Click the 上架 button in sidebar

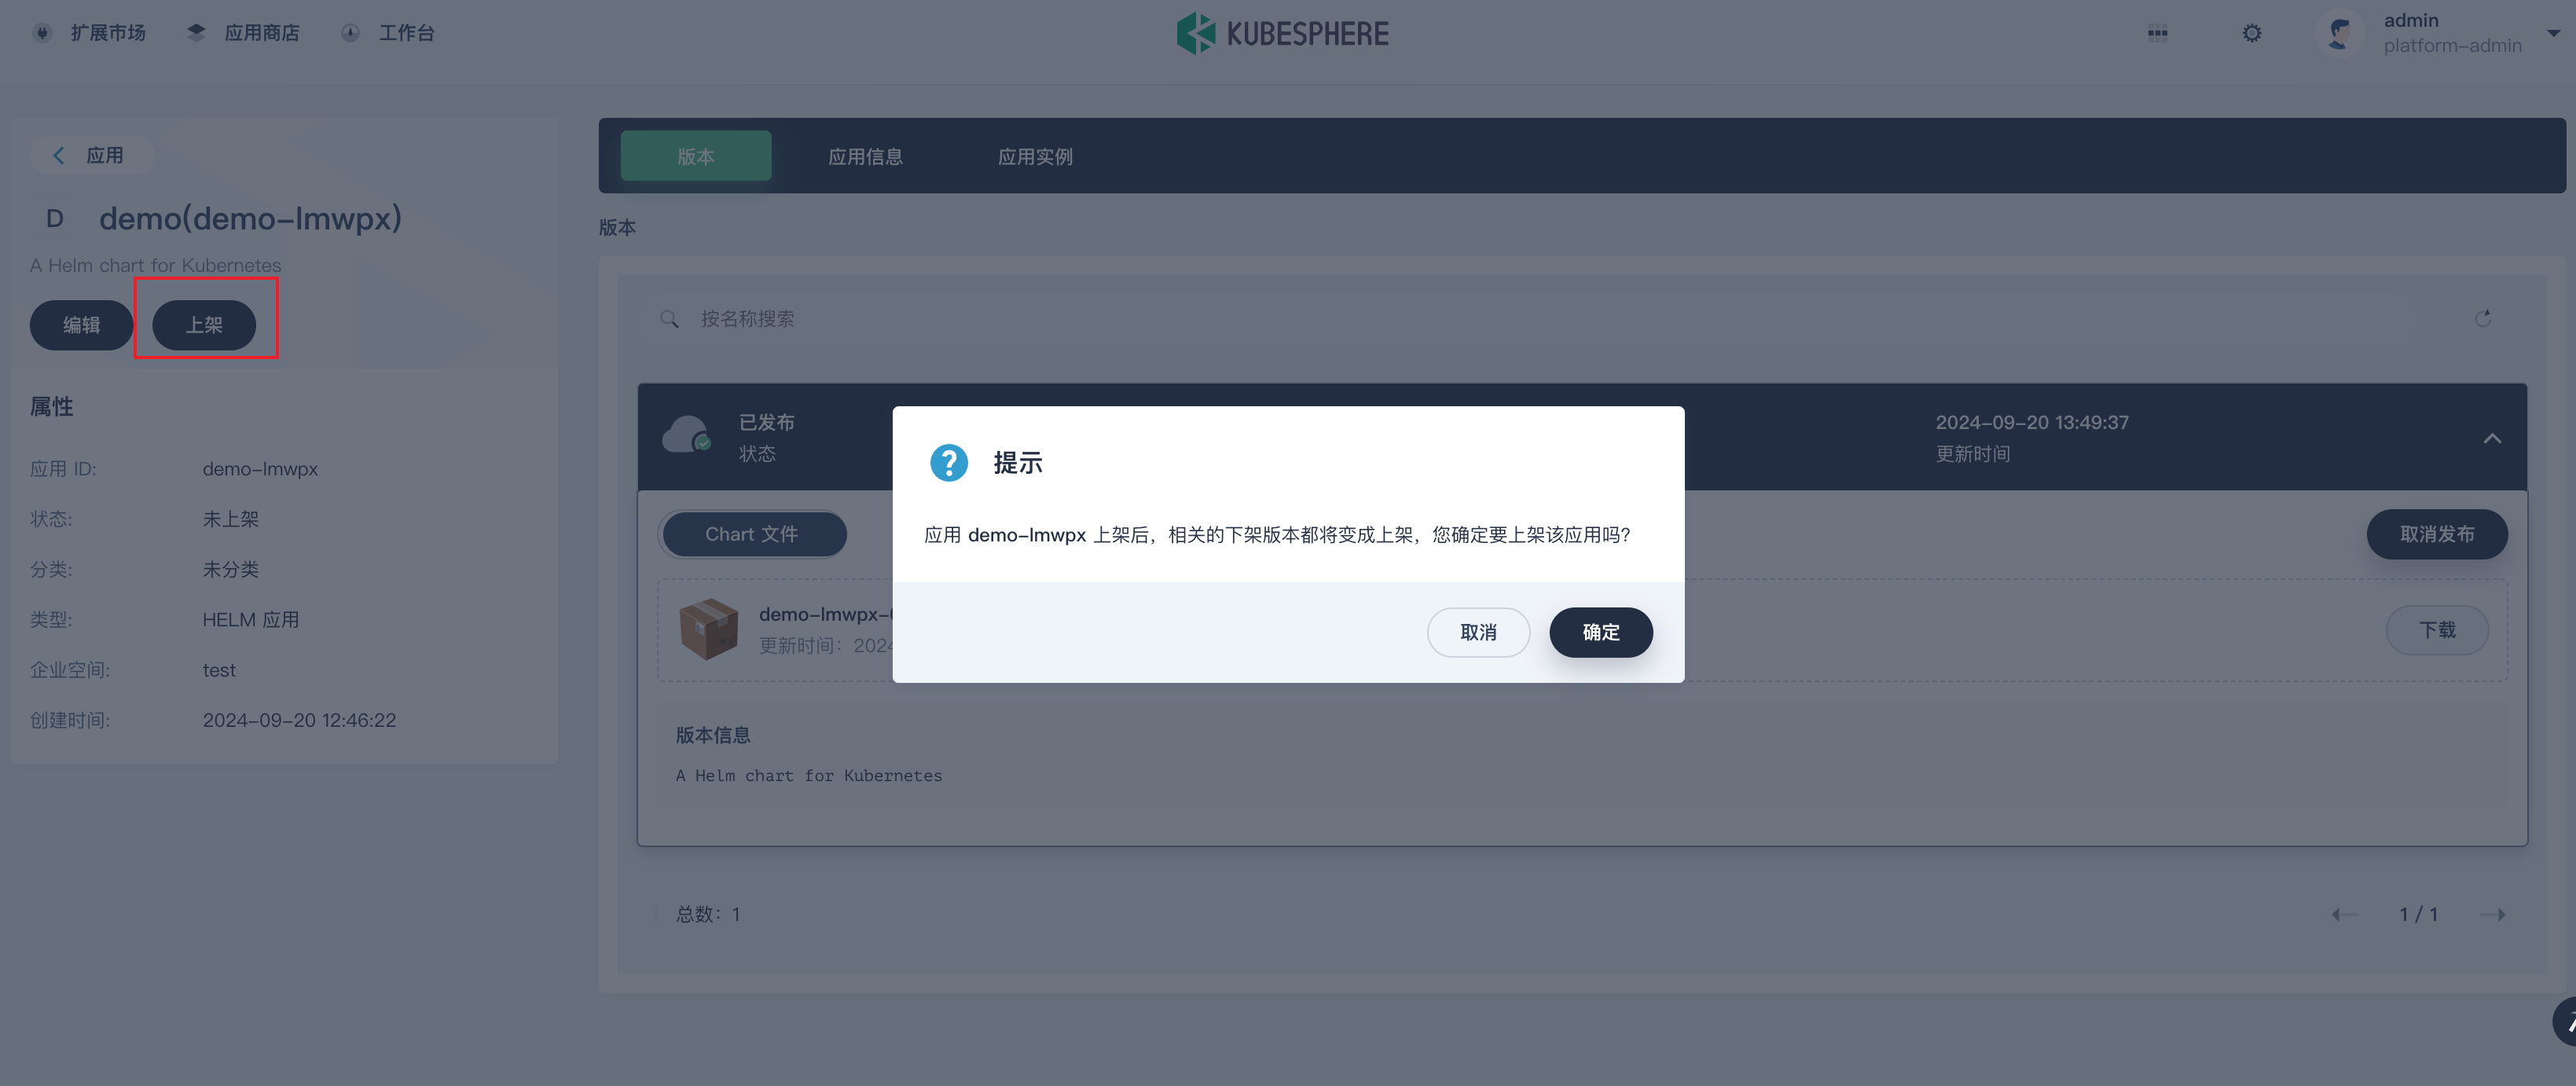click(x=204, y=325)
